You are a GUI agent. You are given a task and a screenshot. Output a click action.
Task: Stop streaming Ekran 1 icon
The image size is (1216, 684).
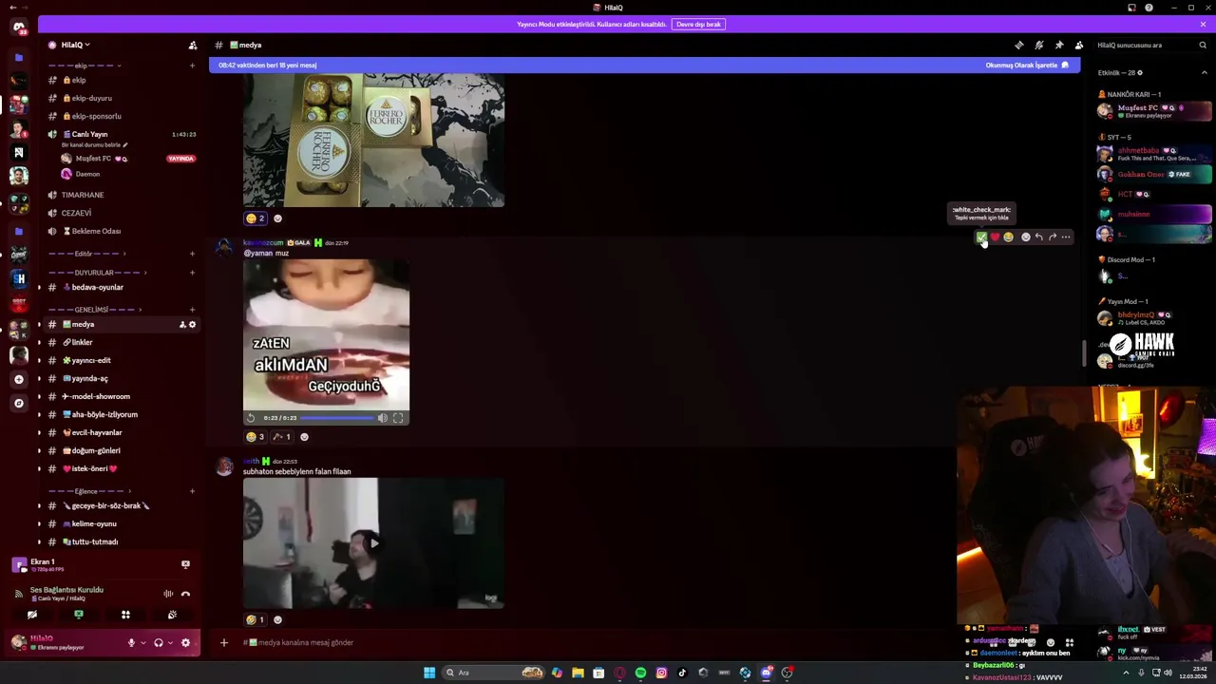pyautogui.click(x=185, y=564)
